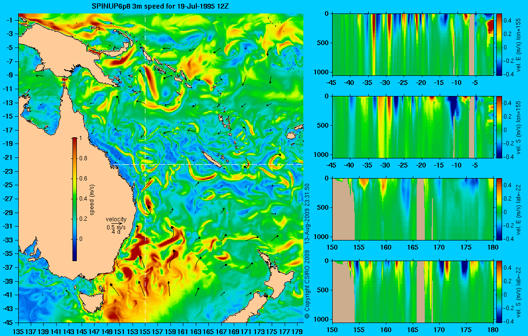Click latitude tick "-33" on the main map
The height and width of the screenshot is (336, 528).
[x=8, y=240]
